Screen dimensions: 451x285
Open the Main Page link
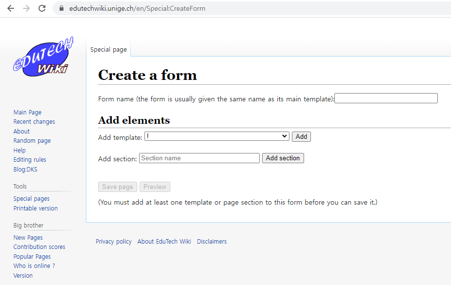tap(27, 112)
